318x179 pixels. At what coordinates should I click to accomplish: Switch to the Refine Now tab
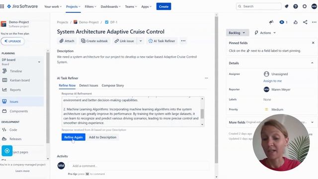coord(67,86)
